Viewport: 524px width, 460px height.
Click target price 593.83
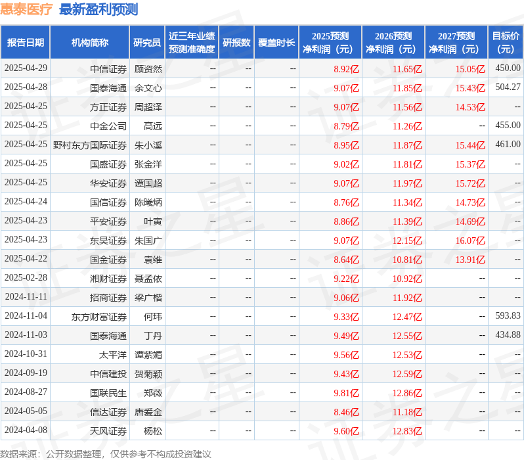[x=508, y=316]
